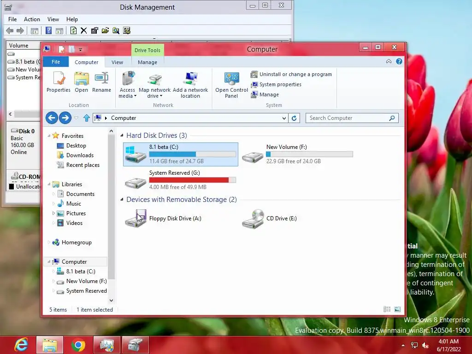Click the volume speaker tray icon
Screen dimensions: 472x354
point(425,345)
